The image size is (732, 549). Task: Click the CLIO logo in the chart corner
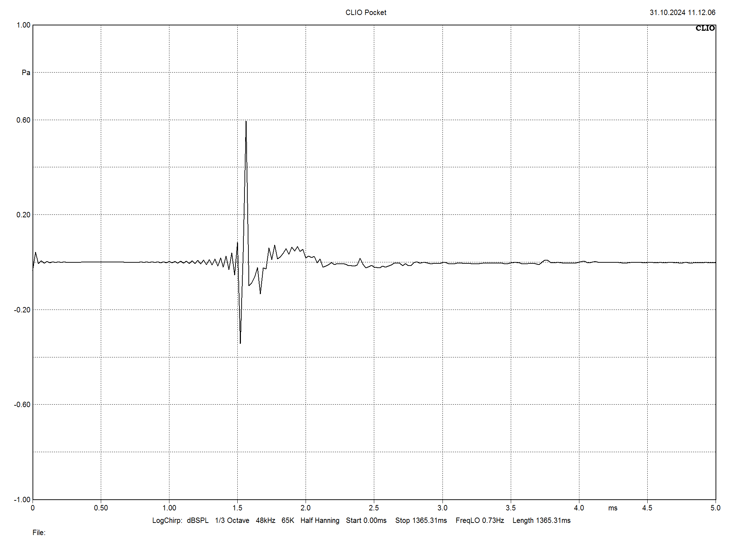click(705, 28)
